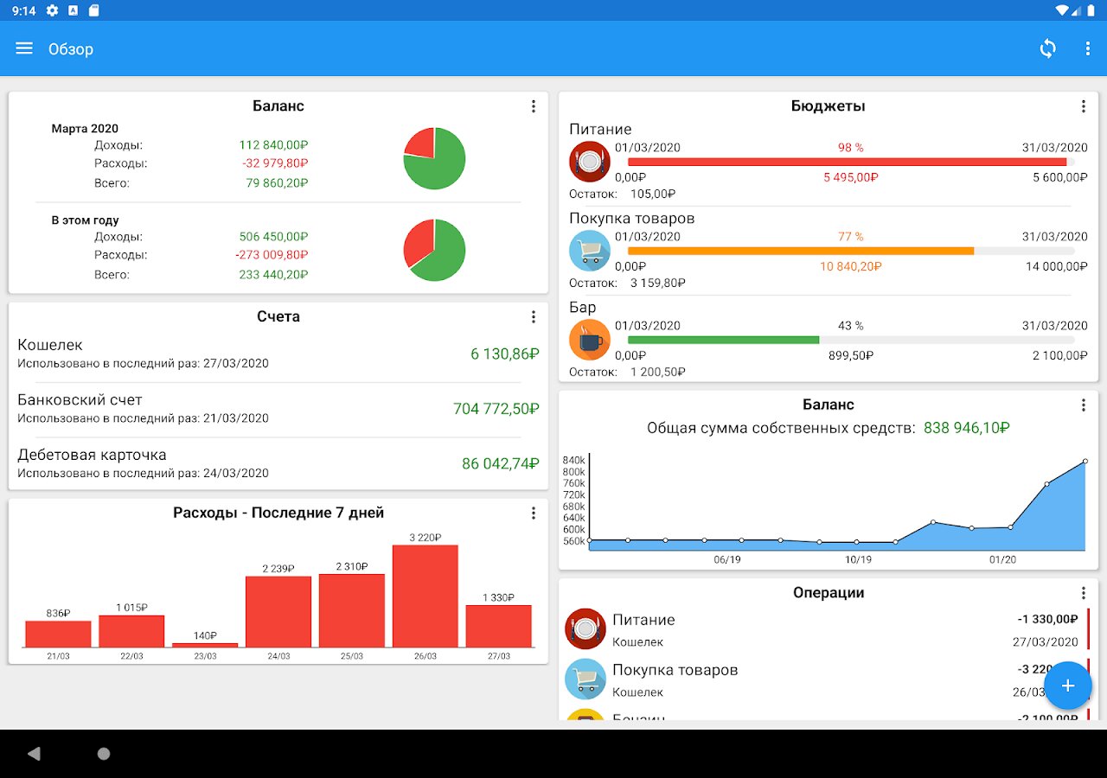Tap the 6 130,86₽ wallet balance
1107x778 pixels.
pos(505,354)
